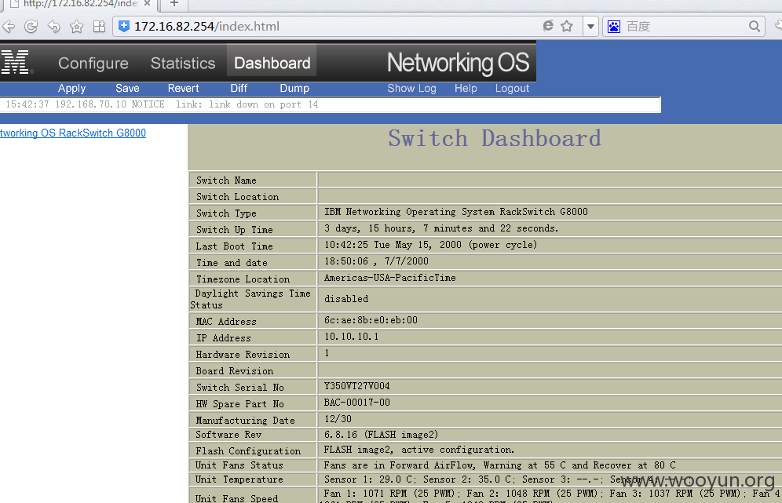Click Logout
Viewport: 782px width, 503px height.
(x=512, y=88)
